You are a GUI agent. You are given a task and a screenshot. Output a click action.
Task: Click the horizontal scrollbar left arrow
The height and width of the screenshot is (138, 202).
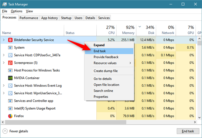(x=3, y=122)
